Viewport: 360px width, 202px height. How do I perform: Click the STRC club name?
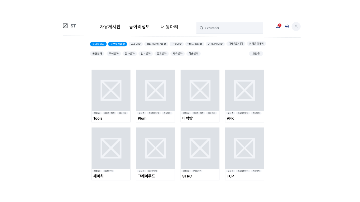tap(187, 176)
